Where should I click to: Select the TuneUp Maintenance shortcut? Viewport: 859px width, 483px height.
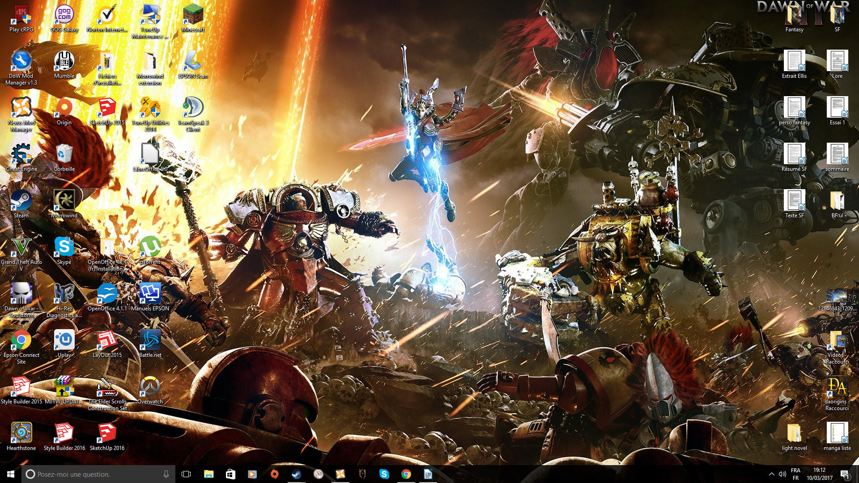(x=150, y=21)
